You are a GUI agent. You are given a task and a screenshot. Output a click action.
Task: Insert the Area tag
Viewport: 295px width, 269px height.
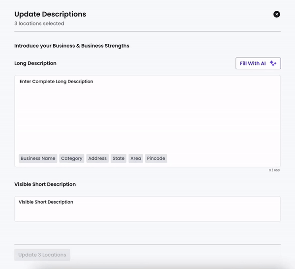[136, 158]
